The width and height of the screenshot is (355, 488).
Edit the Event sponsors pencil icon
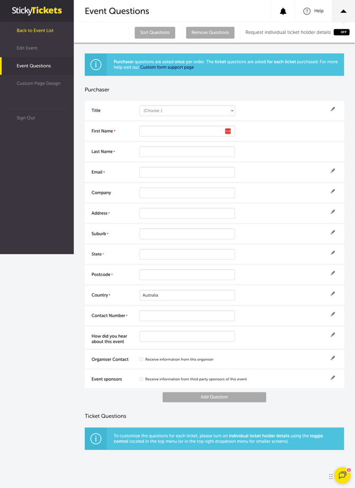click(333, 378)
